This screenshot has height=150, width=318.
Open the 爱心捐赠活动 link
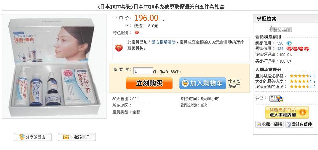click(x=163, y=43)
